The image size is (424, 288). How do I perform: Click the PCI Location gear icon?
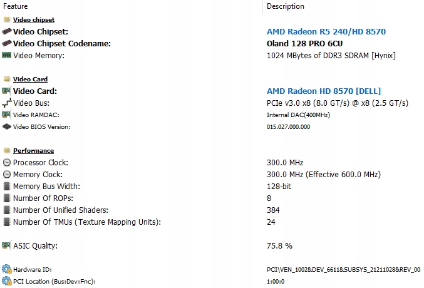[7, 281]
